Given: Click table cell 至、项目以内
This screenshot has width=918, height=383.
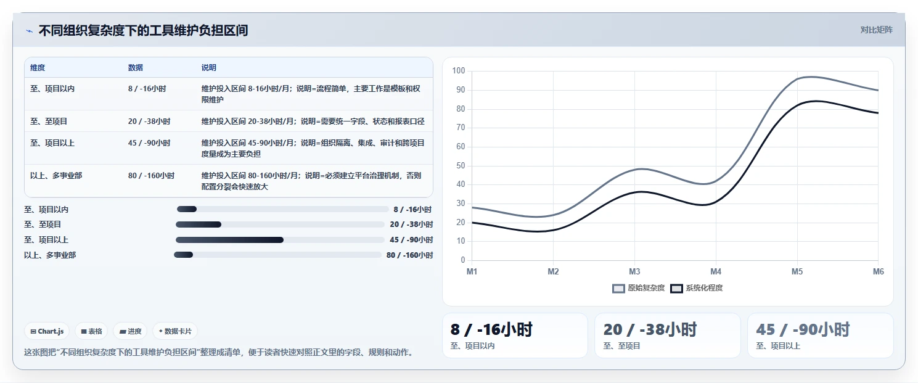Looking at the screenshot, I should [52, 89].
